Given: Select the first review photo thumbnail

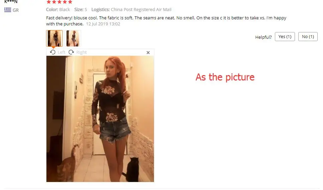Looking at the screenshot, I should tap(54, 38).
